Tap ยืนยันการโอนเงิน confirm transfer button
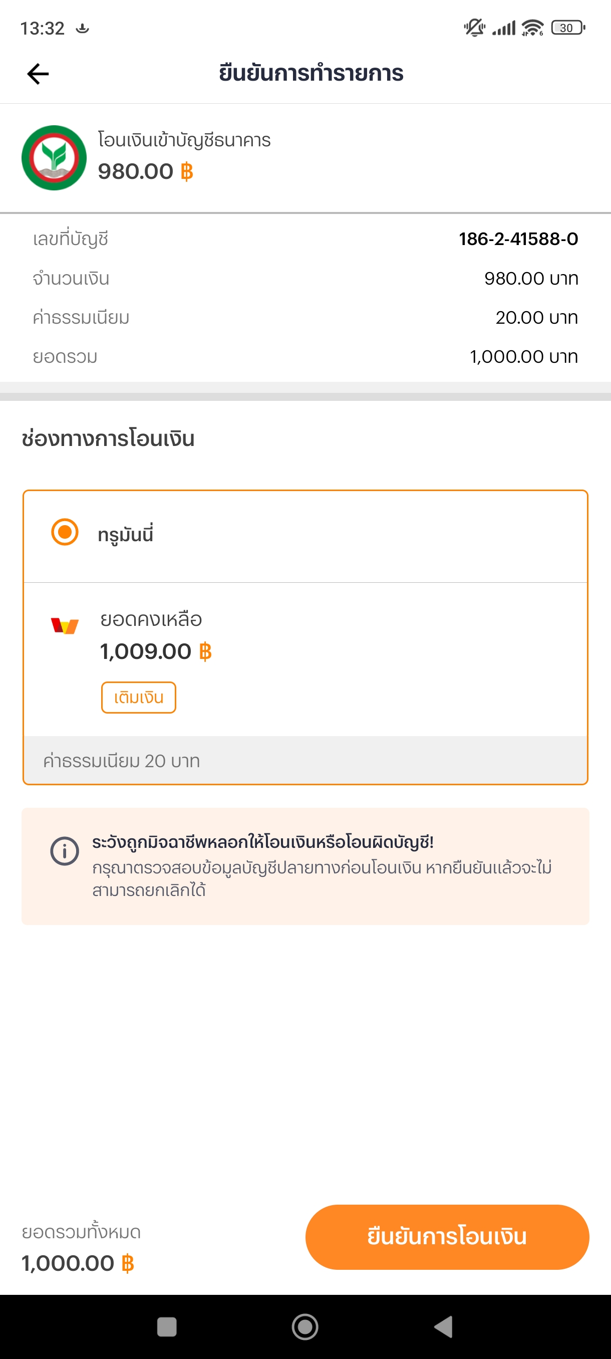 [447, 1237]
